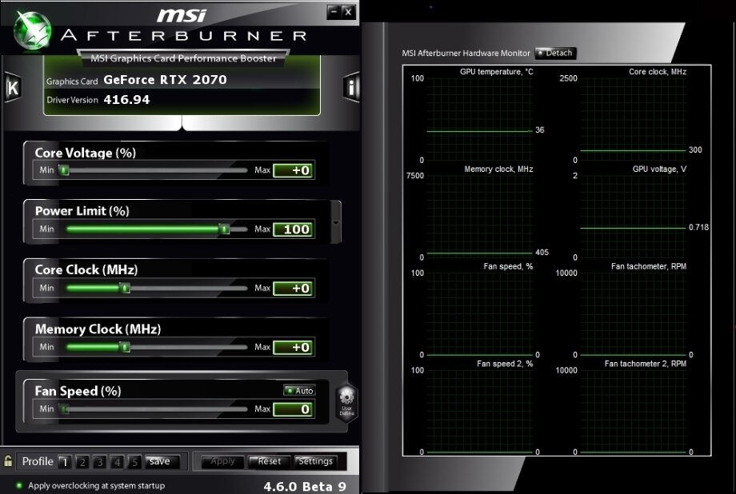The image size is (736, 494).
Task: Open the Settings button
Action: pos(315,462)
